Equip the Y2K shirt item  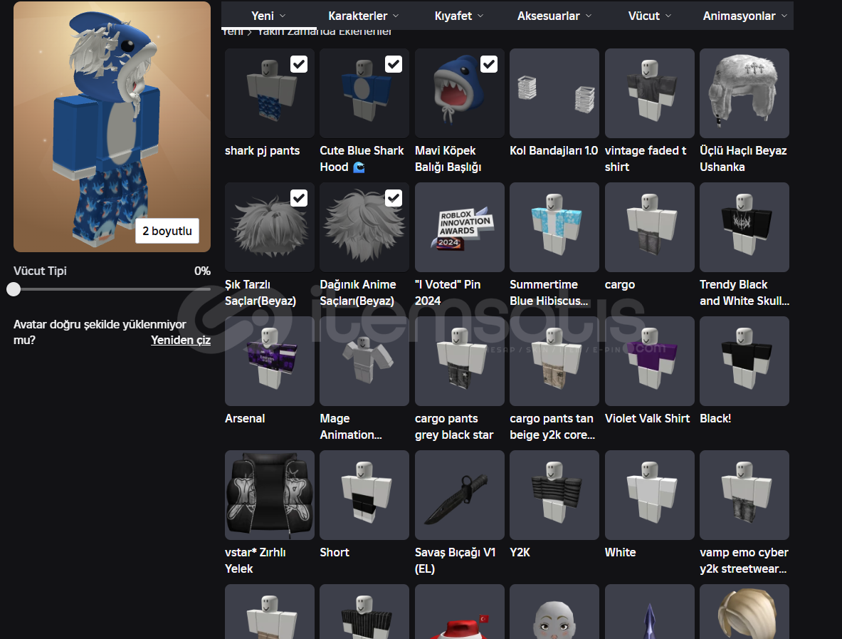tap(554, 495)
